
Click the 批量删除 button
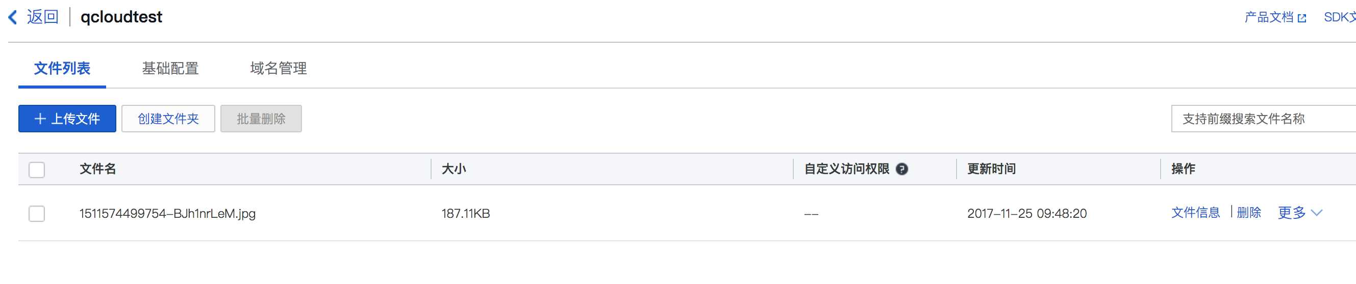[261, 119]
